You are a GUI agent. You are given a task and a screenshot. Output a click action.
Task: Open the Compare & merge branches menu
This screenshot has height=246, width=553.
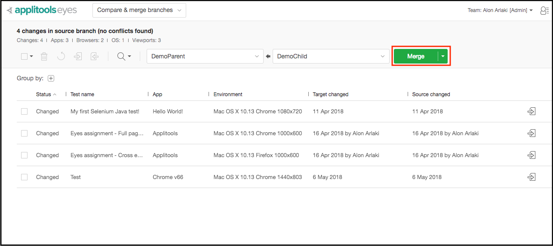pos(139,10)
